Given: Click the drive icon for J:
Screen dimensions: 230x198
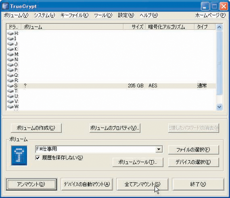Looking at the screenshot, I should pos(10,44).
